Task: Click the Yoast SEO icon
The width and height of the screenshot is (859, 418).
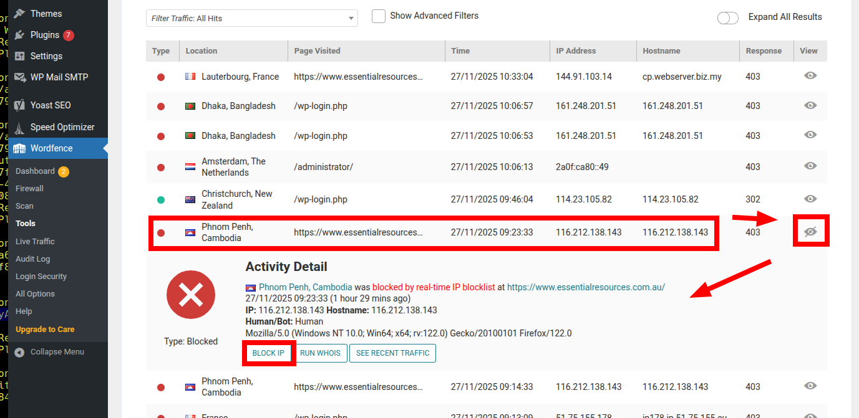Action: coord(20,105)
